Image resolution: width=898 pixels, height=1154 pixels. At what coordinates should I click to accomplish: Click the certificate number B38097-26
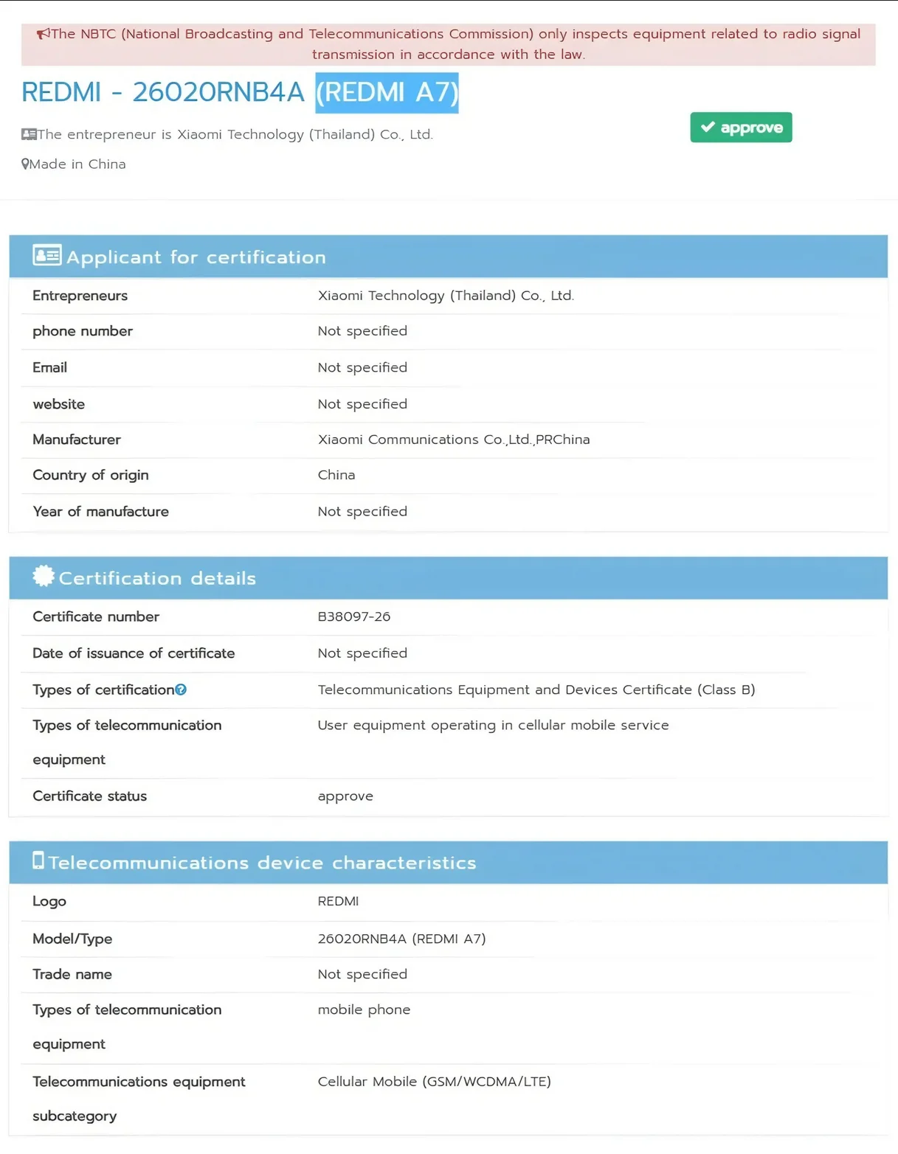click(x=355, y=616)
